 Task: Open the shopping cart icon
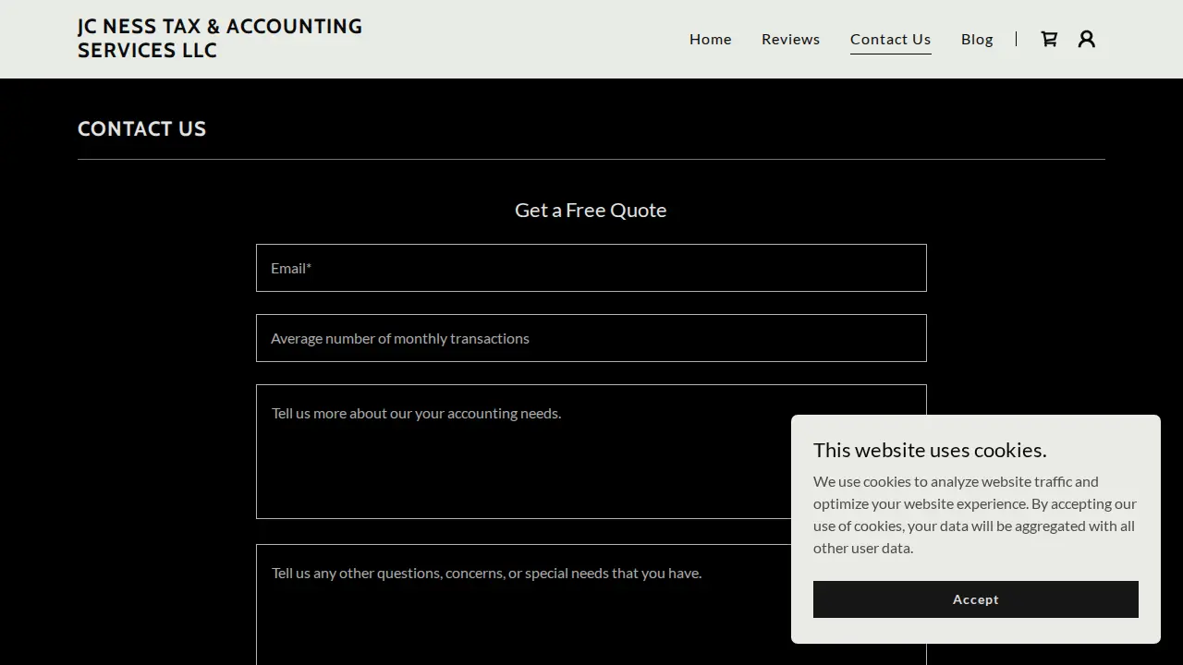[x=1049, y=39]
